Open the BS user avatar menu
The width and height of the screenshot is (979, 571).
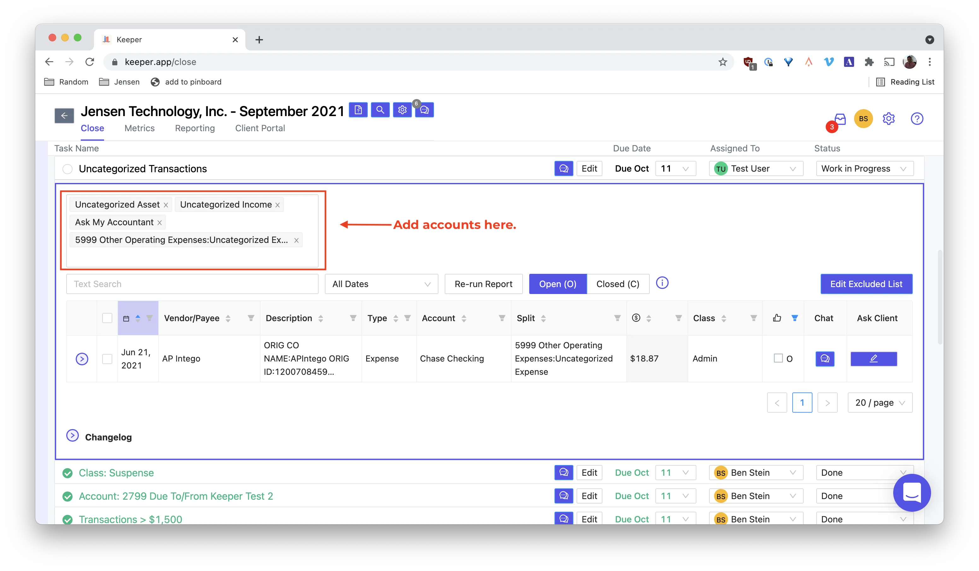click(863, 119)
